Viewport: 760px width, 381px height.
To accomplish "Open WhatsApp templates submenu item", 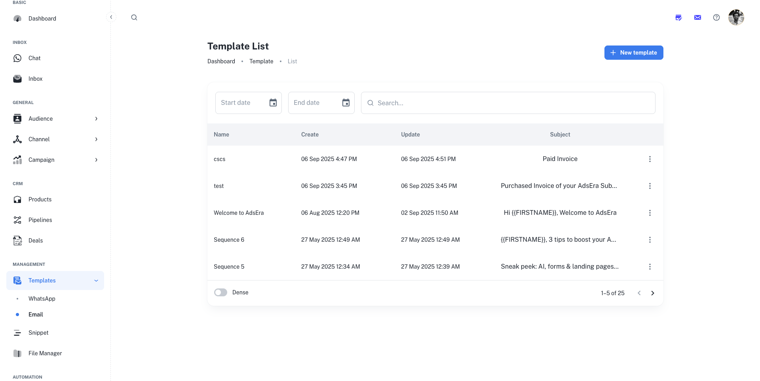I will click(42, 299).
